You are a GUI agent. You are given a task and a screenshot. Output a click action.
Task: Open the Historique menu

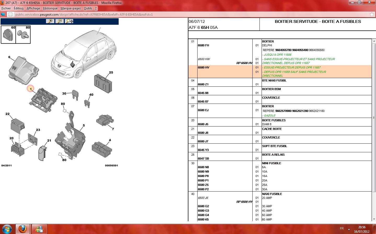coord(50,8)
